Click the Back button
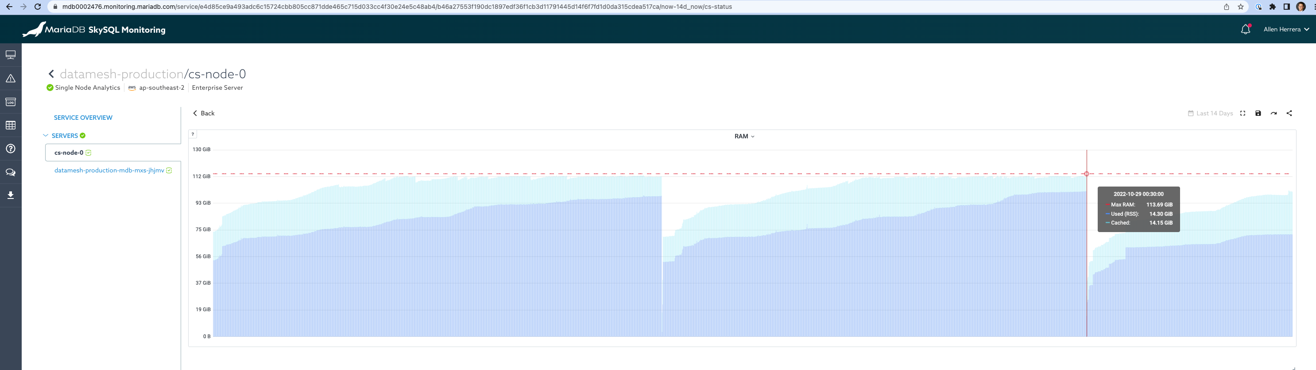This screenshot has height=370, width=1316. point(203,113)
